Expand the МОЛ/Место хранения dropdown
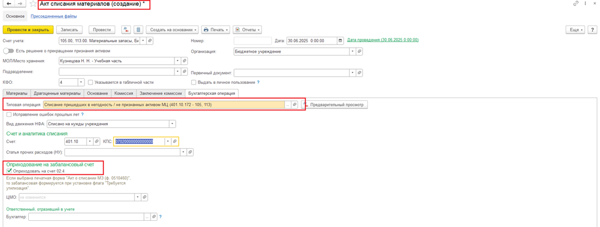This screenshot has height=227, width=600. pos(178,61)
